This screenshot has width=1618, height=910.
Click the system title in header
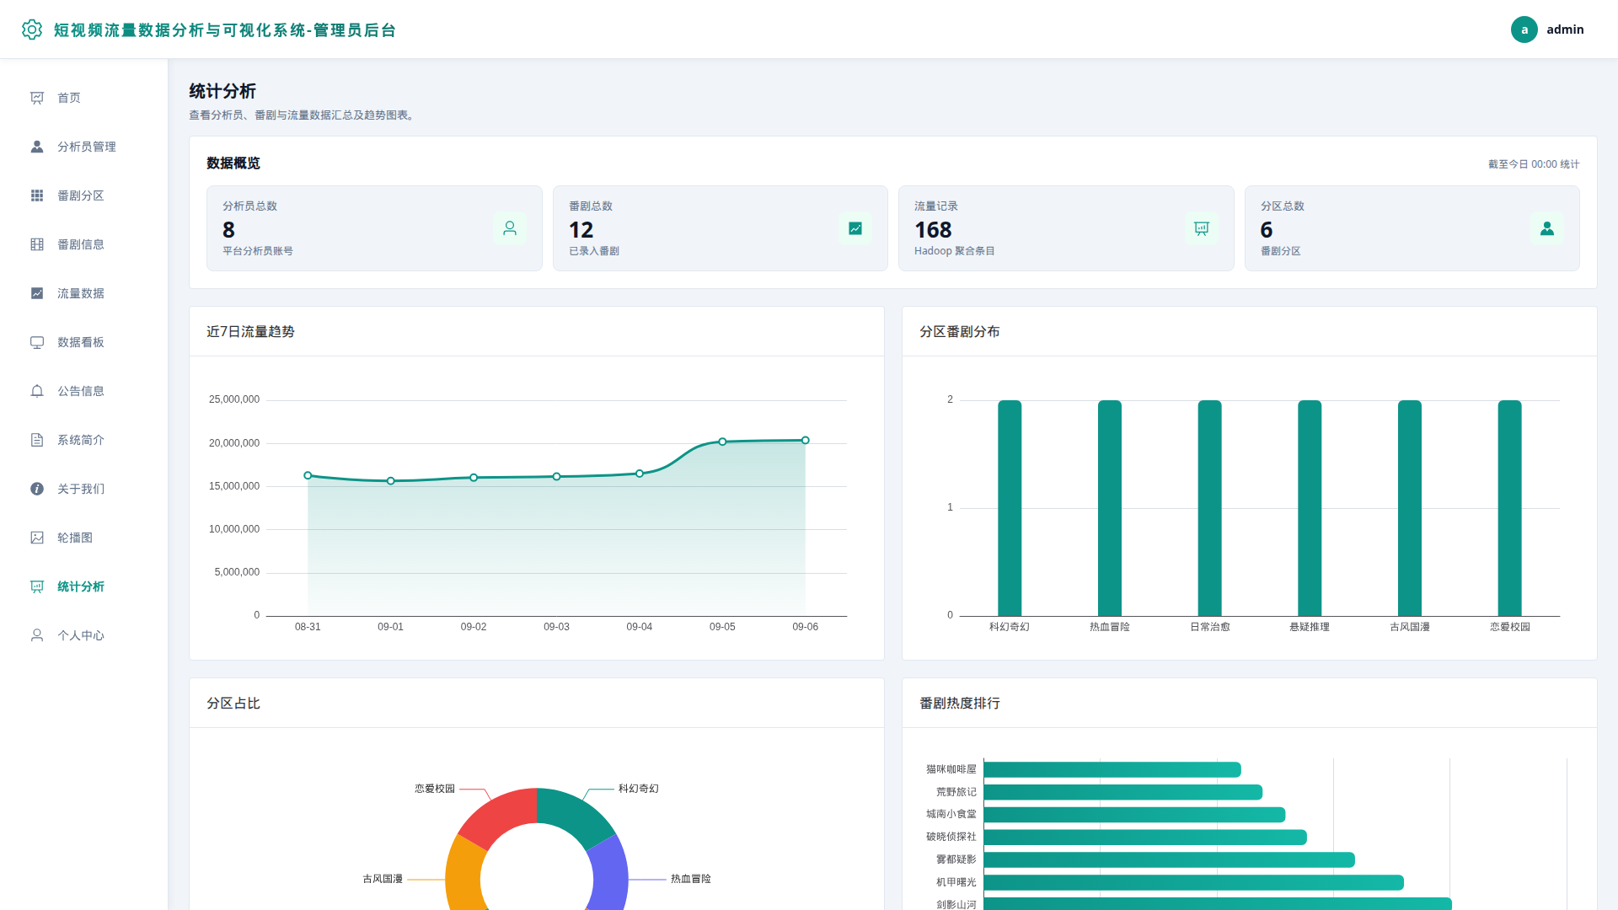(225, 30)
